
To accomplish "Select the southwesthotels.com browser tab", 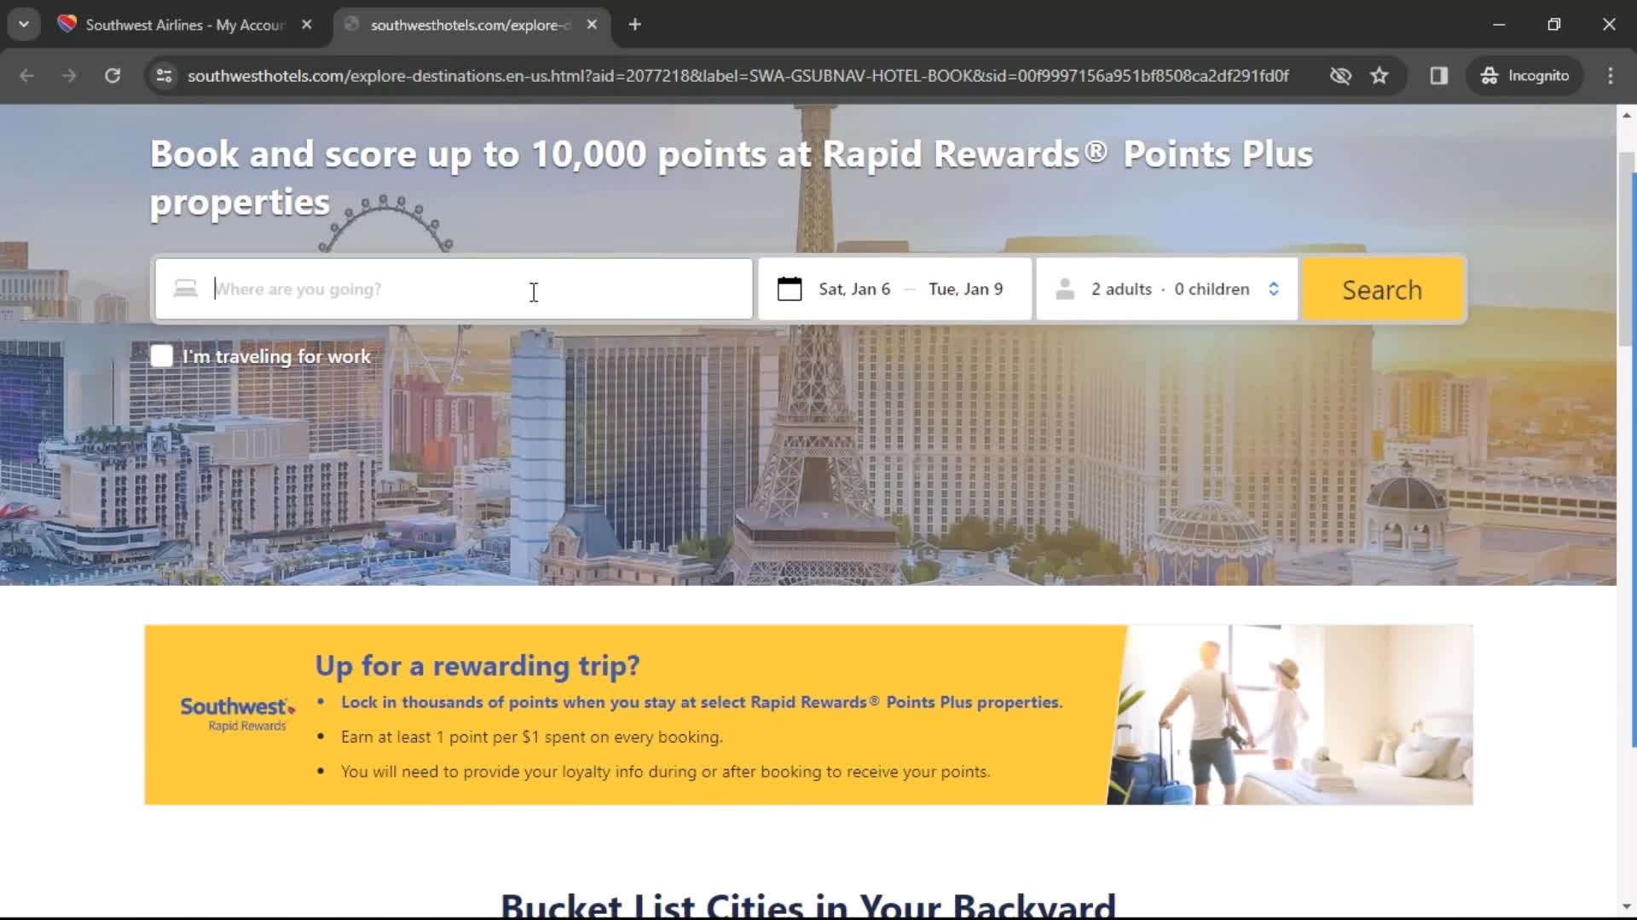I will tap(469, 24).
